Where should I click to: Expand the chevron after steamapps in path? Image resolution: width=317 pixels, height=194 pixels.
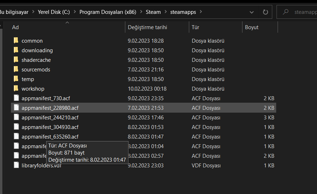point(201,12)
